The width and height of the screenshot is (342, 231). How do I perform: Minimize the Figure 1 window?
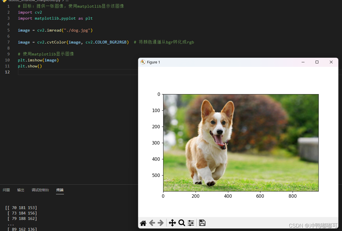[x=303, y=62]
